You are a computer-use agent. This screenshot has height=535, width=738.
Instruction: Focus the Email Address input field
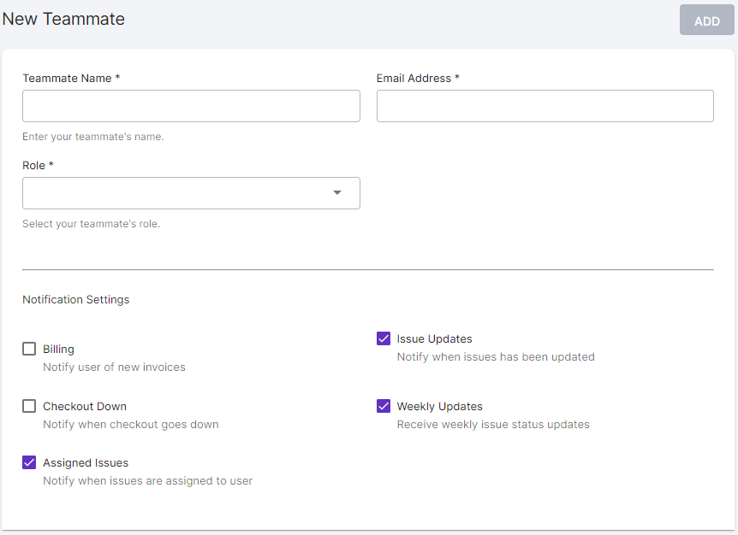click(545, 106)
